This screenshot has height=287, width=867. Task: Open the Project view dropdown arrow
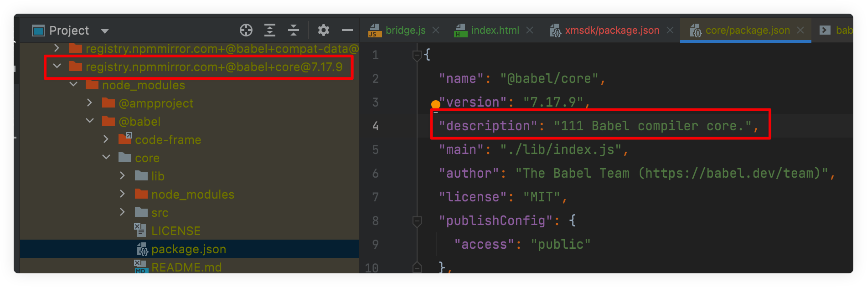point(105,31)
